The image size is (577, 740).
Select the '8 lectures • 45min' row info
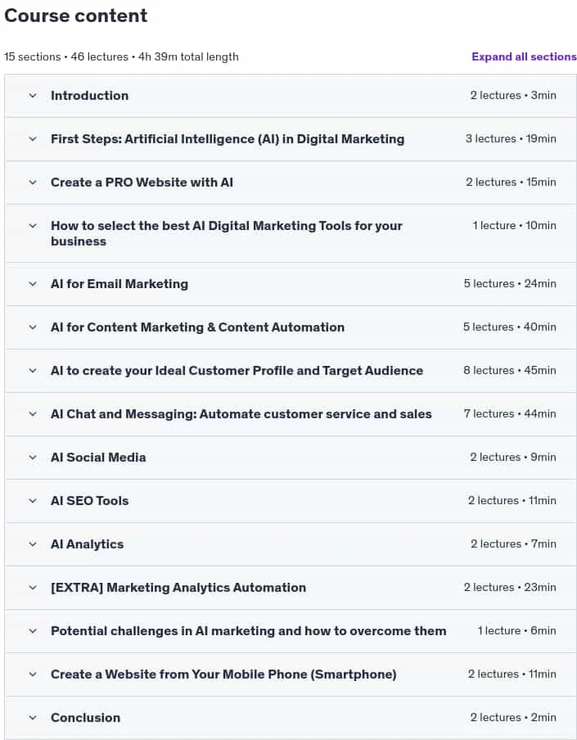pos(510,371)
